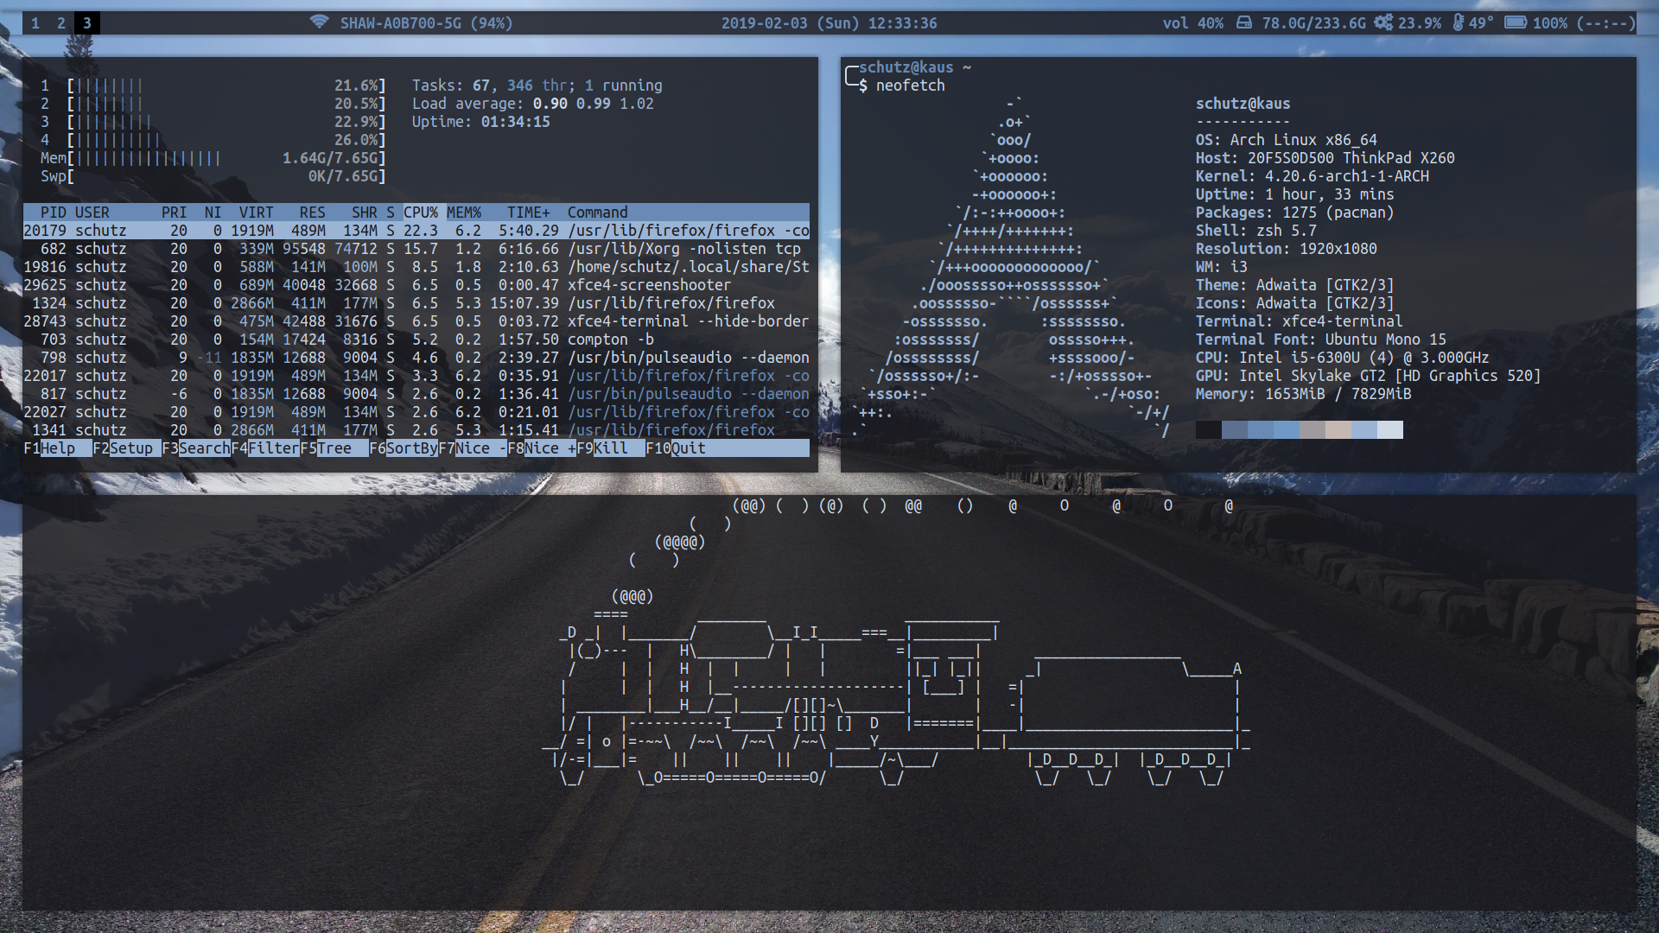1659x933 pixels.
Task: Select process 22017 firefox row
Action: pos(416,376)
